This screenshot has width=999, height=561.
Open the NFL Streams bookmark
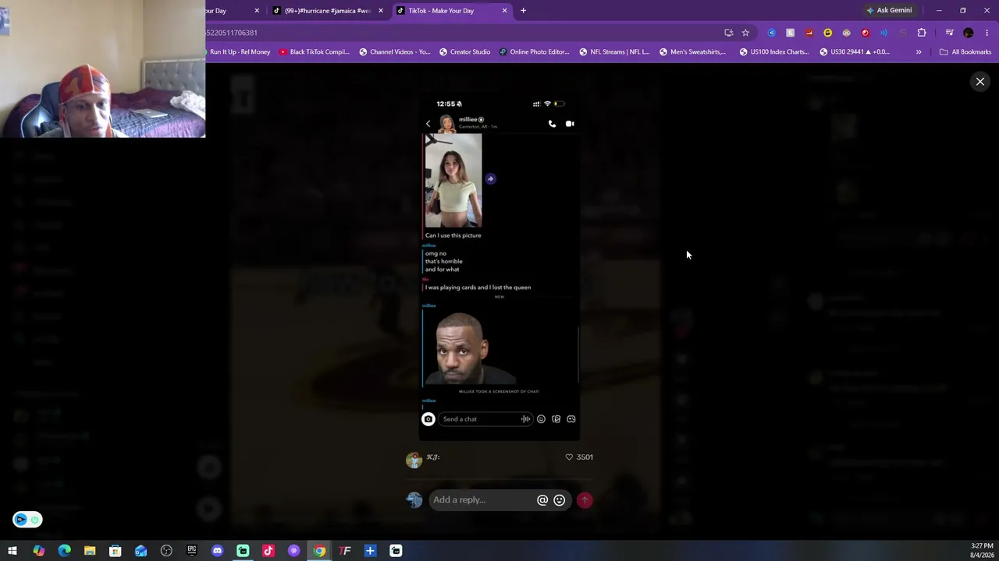(614, 52)
